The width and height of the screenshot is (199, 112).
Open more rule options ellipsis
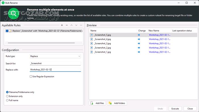tap(81, 25)
